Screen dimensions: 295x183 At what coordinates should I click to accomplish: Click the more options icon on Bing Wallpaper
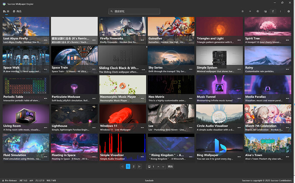click(x=239, y=157)
